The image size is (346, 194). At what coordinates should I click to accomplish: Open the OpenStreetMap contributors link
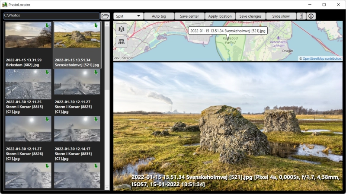(x=322, y=58)
